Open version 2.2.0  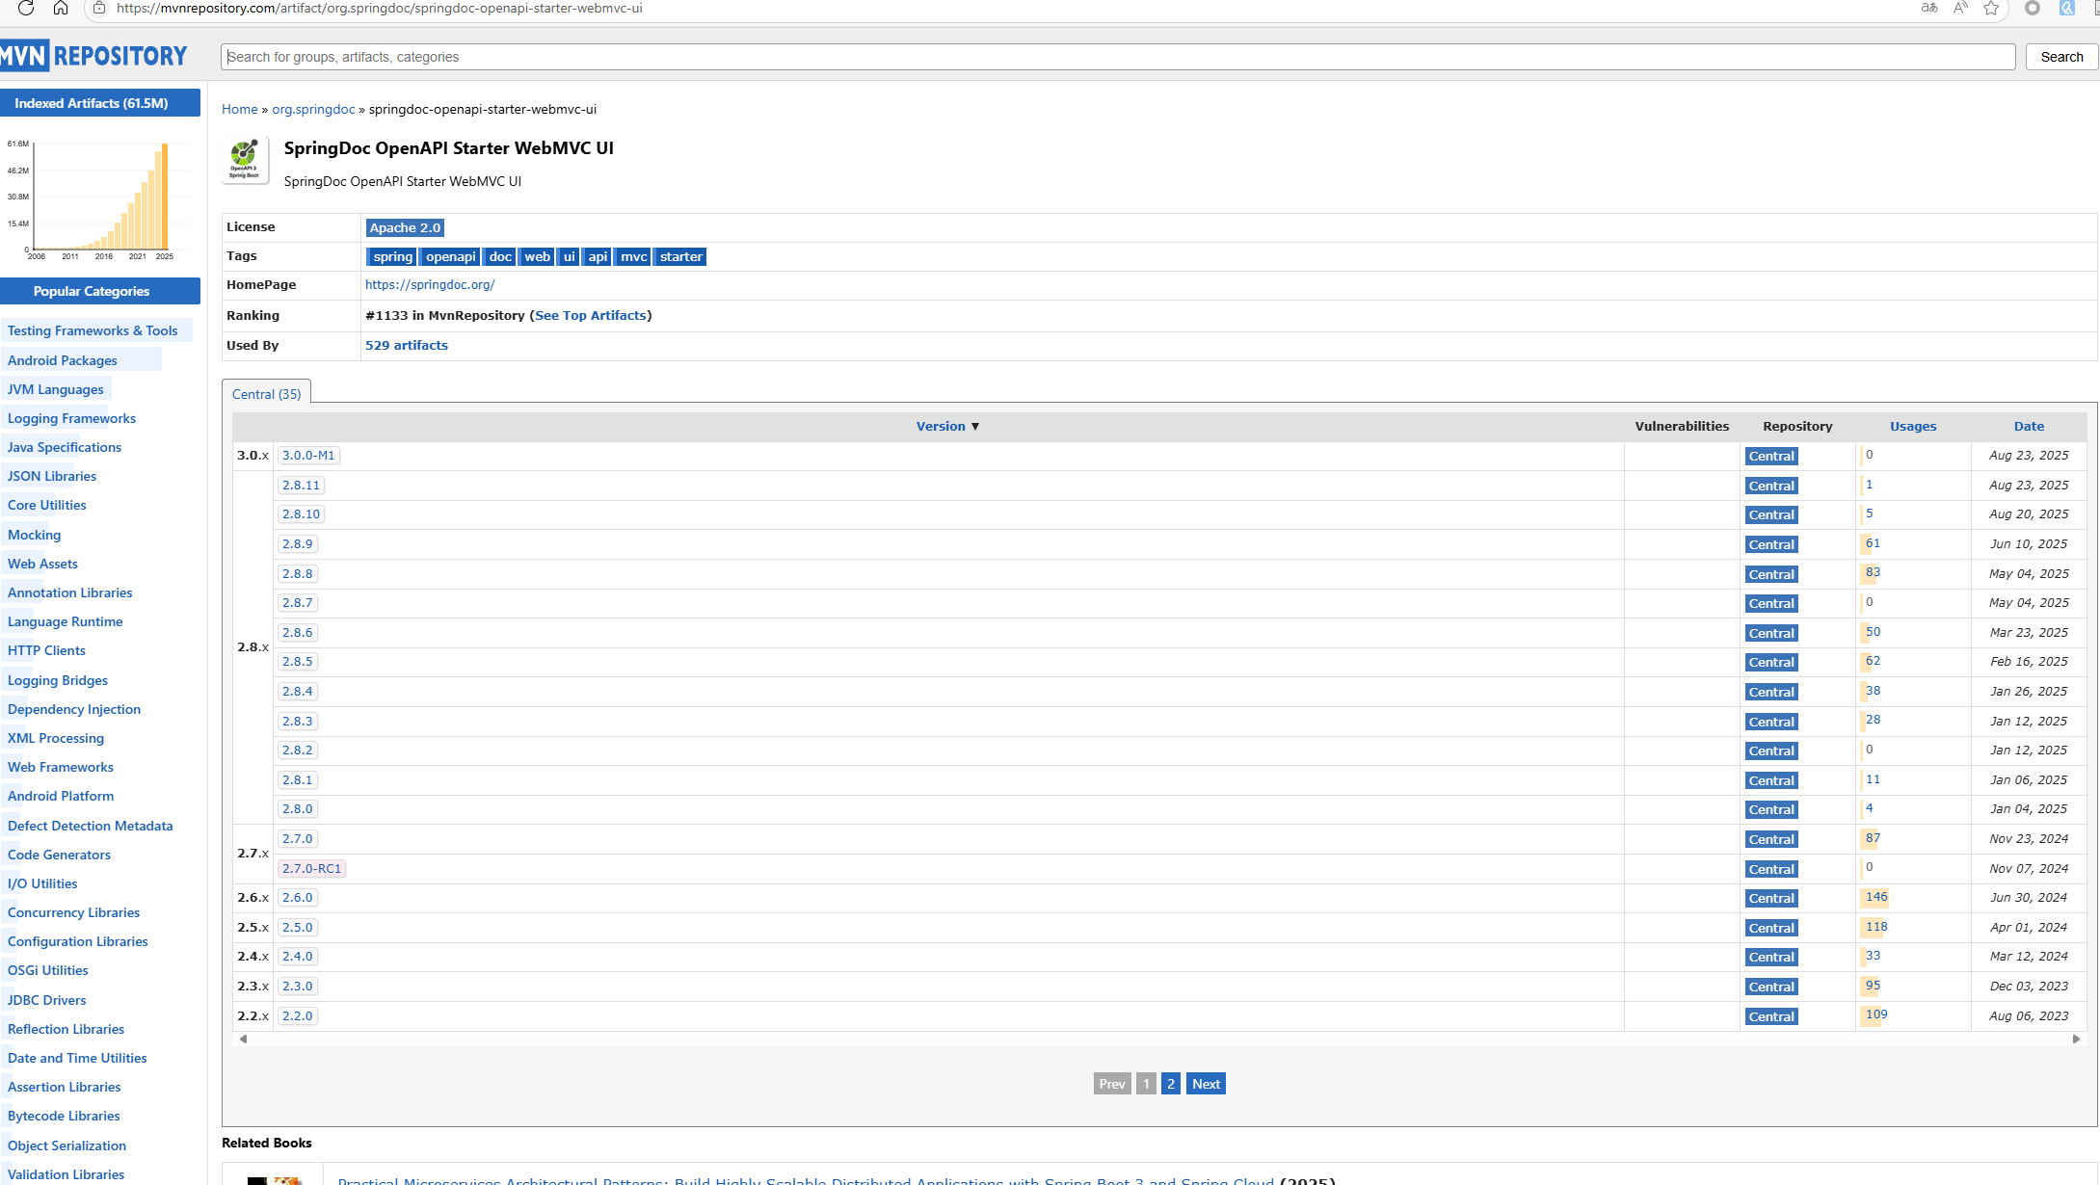[x=298, y=1016]
